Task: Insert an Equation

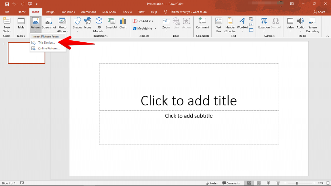Action: (x=265, y=23)
